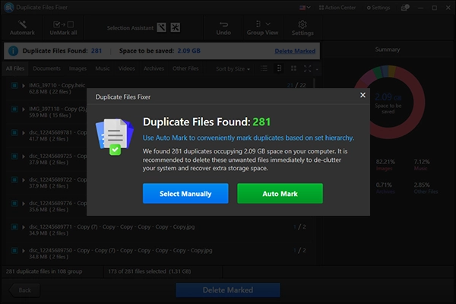The width and height of the screenshot is (456, 304).
Task: Click '281 duplicate files in 108 group' status
Action: 44,271
